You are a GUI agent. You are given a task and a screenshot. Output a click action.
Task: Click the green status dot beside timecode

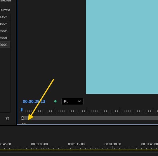coord(55,101)
